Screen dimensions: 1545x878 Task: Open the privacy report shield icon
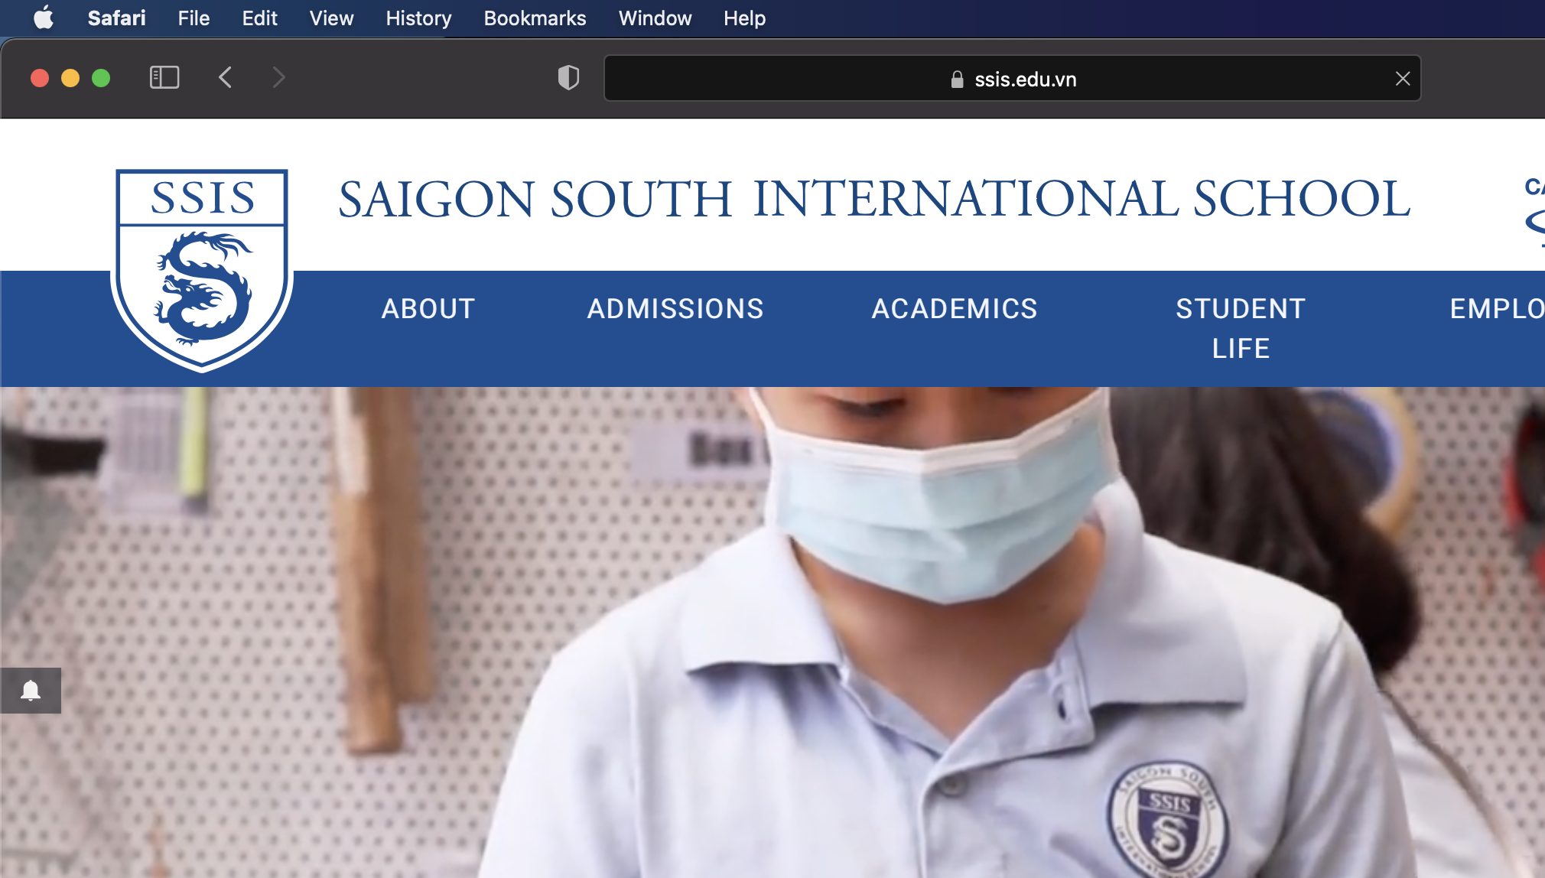point(568,77)
